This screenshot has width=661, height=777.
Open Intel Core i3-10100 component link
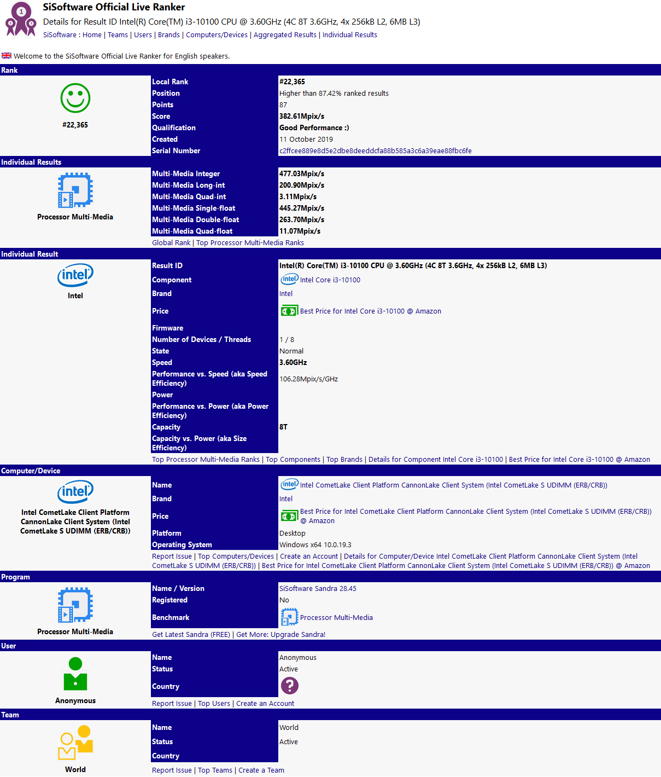330,280
